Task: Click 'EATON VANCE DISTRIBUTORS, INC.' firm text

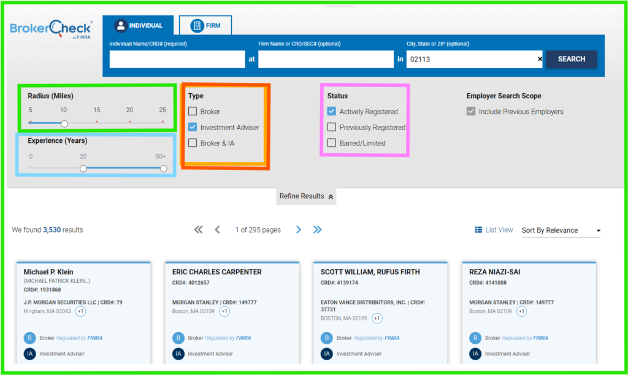Action: tap(363, 303)
